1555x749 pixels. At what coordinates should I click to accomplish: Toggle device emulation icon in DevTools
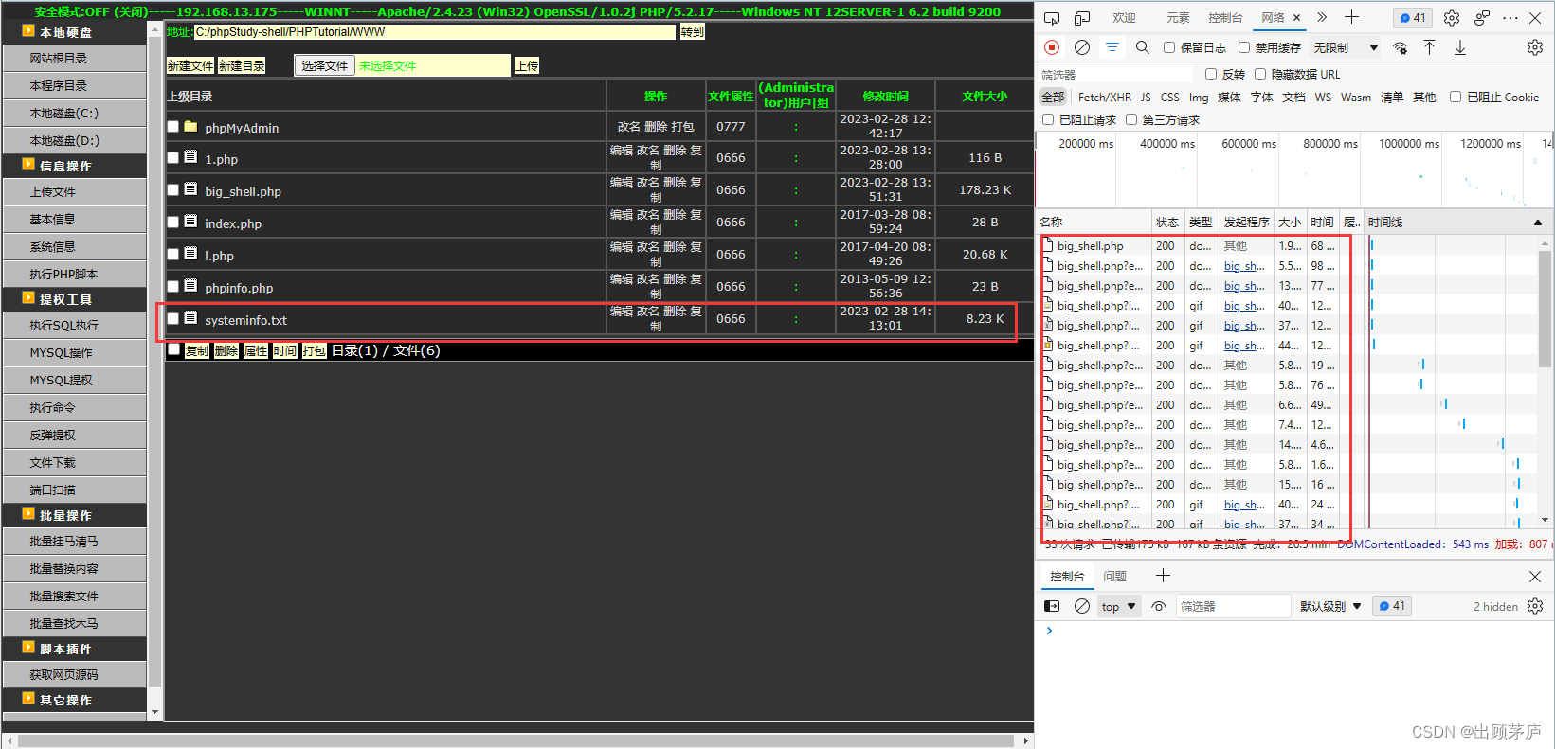pos(1082,18)
